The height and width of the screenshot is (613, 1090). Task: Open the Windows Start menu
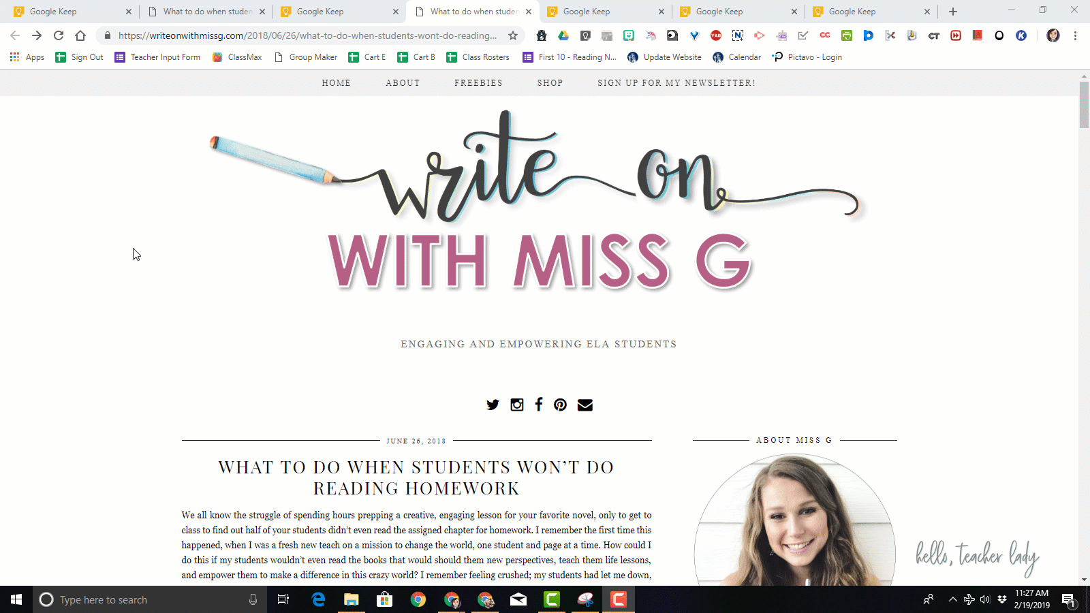(x=16, y=599)
